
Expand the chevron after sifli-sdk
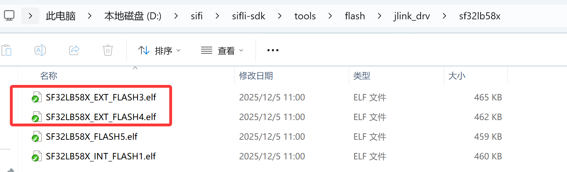[280, 16]
